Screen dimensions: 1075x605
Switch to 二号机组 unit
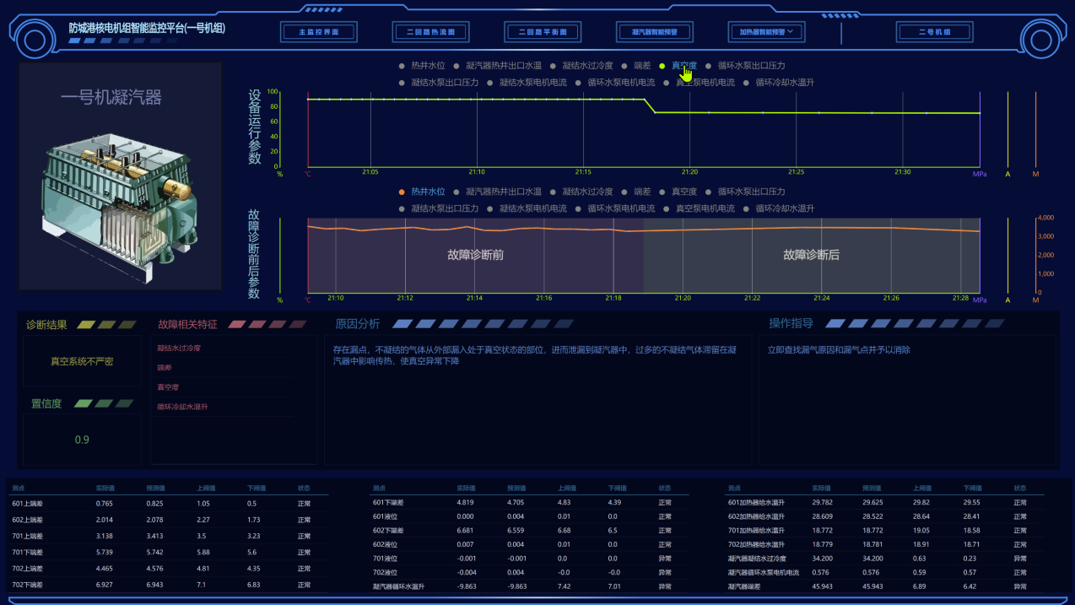tap(935, 32)
